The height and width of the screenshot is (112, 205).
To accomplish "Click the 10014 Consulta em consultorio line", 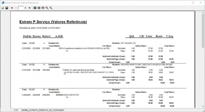I will point(85,48).
